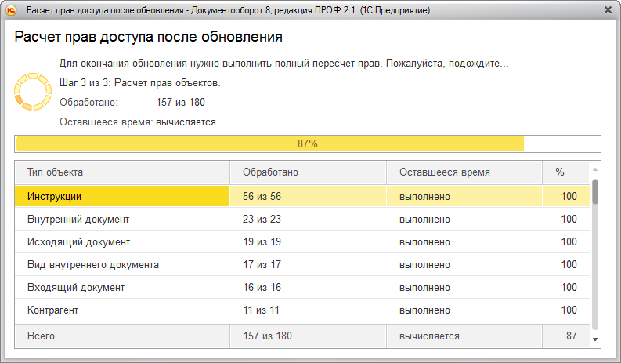
Task: Click the table scrollbar down arrow
Action: [595, 339]
